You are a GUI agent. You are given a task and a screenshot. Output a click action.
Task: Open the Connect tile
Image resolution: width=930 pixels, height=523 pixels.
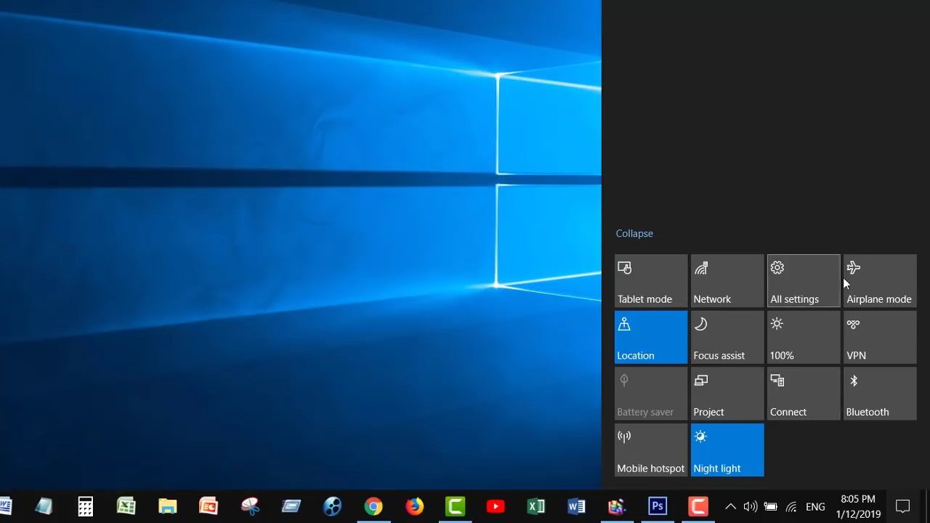(x=804, y=394)
